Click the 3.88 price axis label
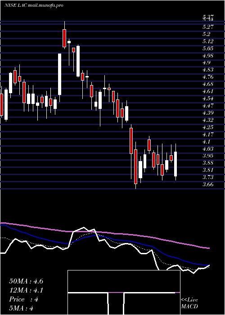 208,163
